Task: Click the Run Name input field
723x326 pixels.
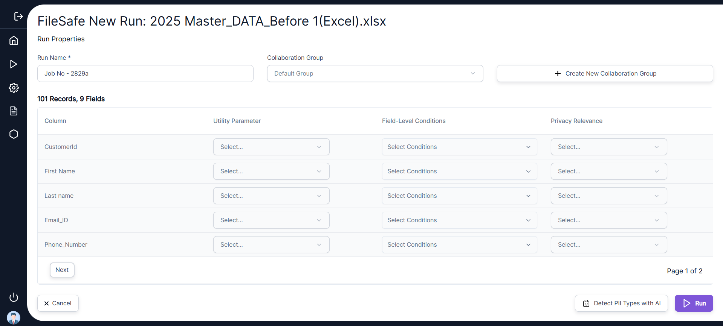Action: (x=145, y=74)
